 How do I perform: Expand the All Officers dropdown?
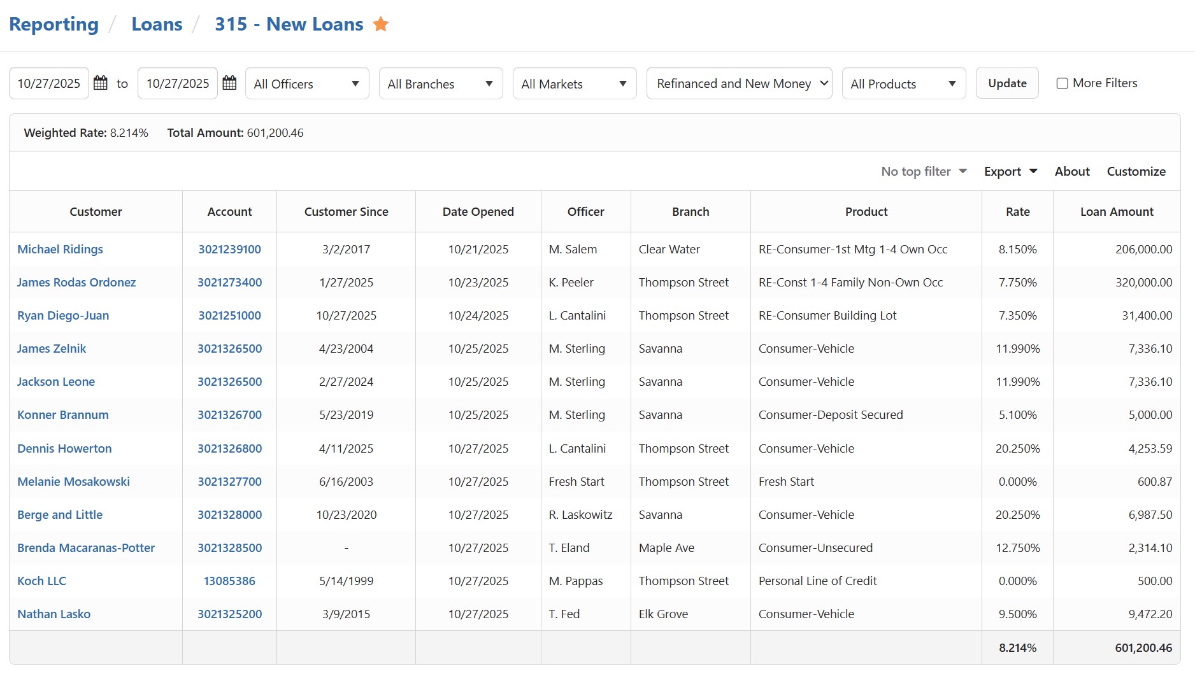tap(306, 83)
